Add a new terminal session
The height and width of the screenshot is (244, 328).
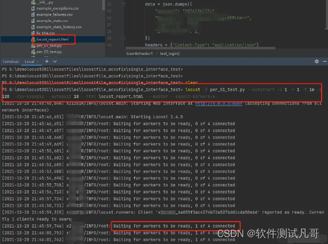47,61
